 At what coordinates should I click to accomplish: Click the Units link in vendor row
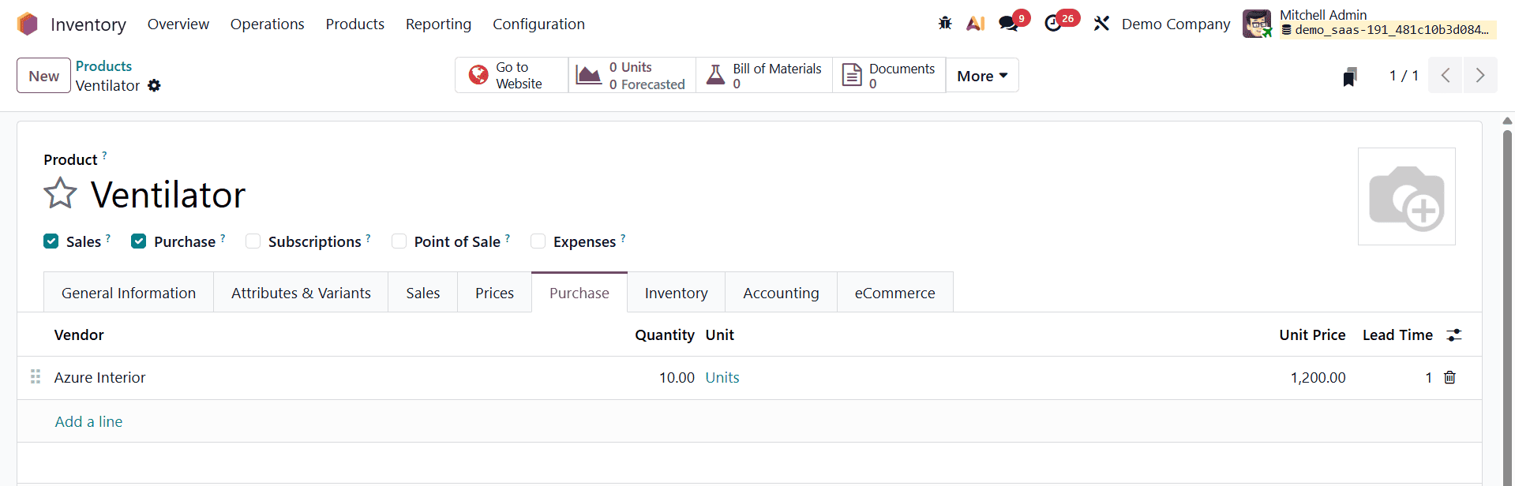click(x=722, y=378)
